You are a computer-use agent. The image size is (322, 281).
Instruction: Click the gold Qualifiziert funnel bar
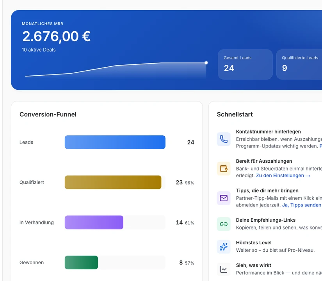(x=113, y=182)
